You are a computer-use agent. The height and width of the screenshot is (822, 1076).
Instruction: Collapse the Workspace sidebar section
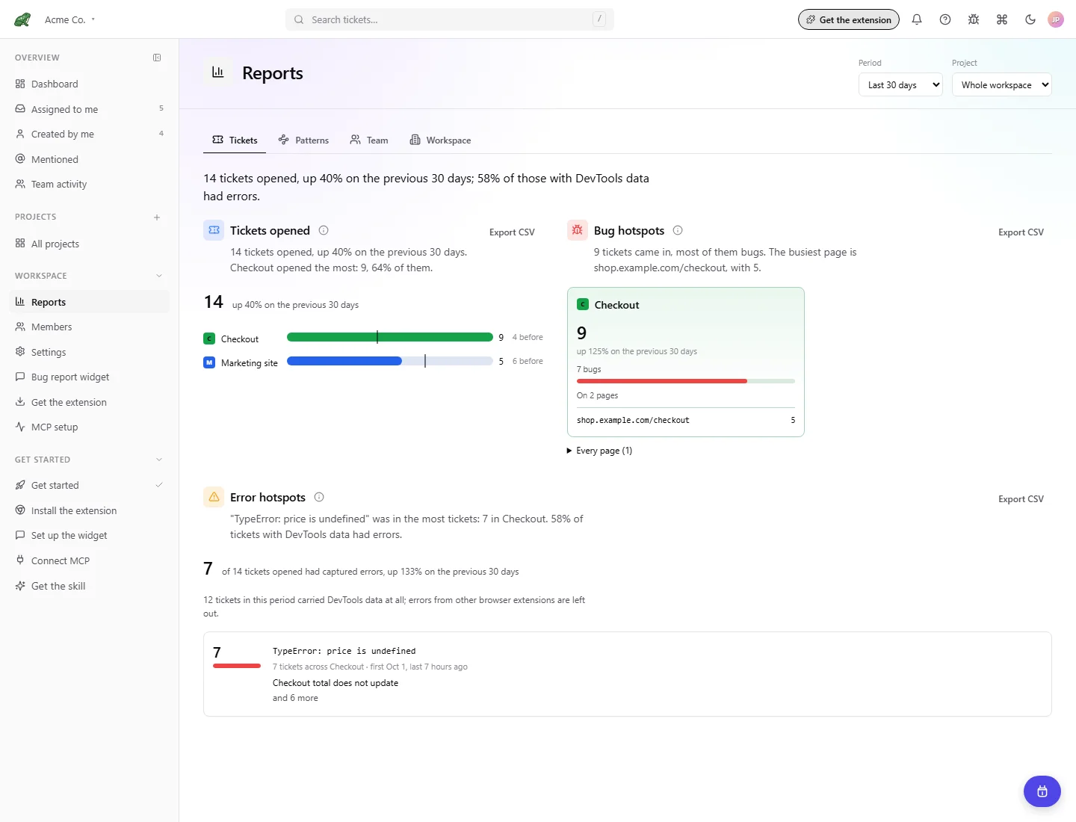159,276
